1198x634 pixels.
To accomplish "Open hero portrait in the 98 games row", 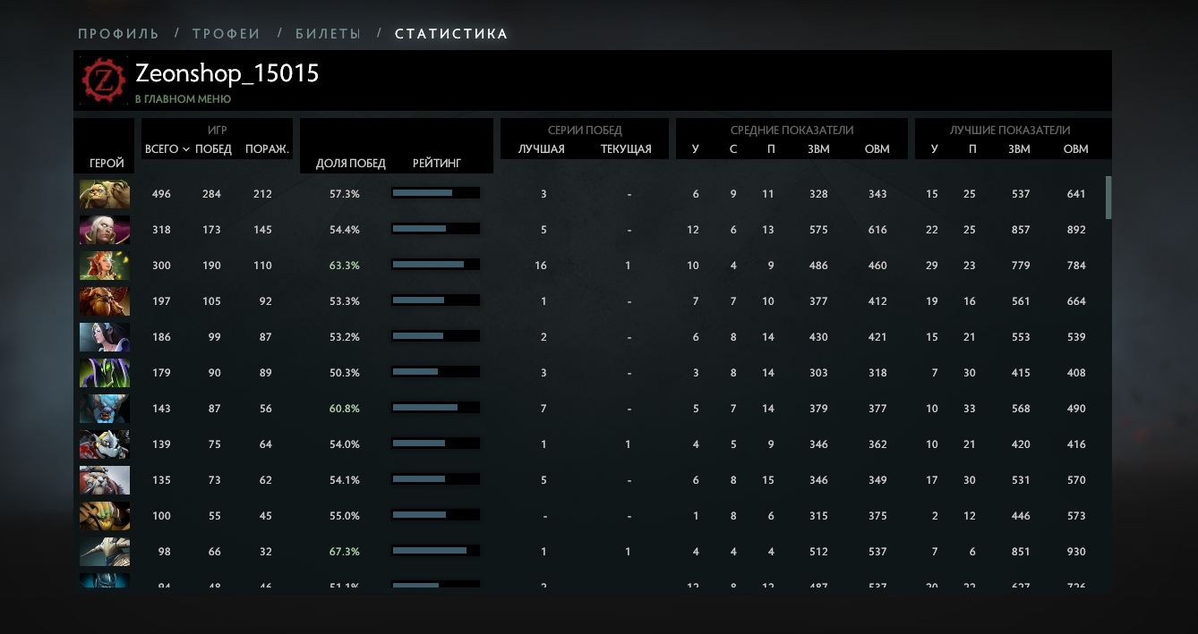I will (105, 552).
